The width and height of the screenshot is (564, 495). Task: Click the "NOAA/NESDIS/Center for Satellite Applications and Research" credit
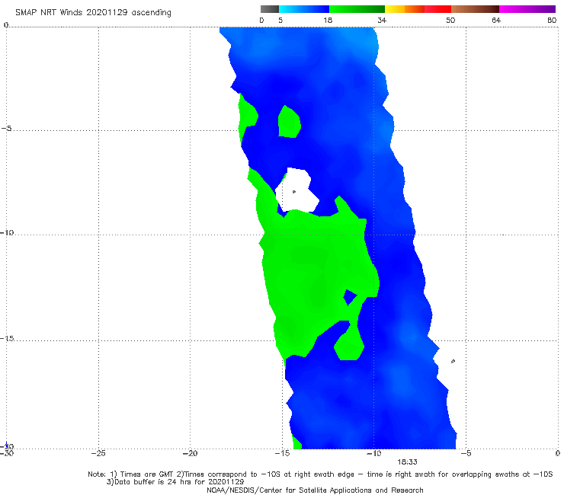pos(315,490)
